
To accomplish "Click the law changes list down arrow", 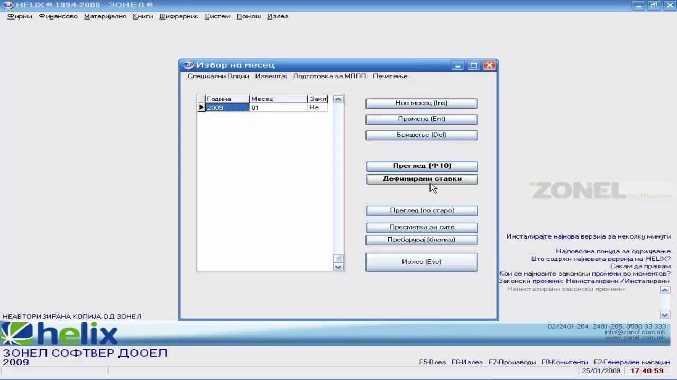I will 665,315.
